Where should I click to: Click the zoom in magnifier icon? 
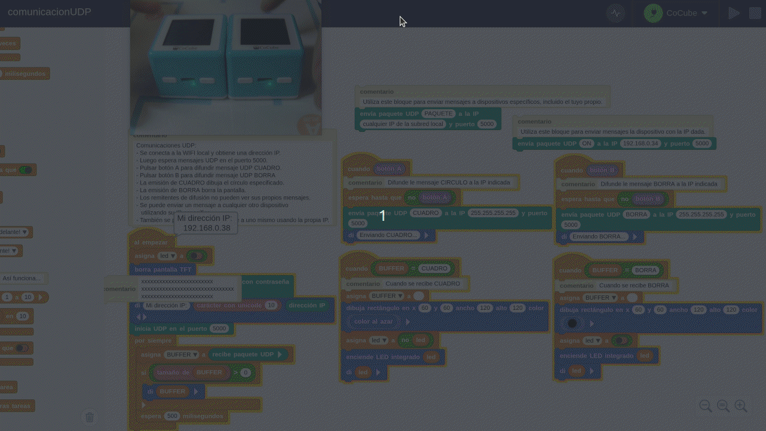(x=741, y=406)
